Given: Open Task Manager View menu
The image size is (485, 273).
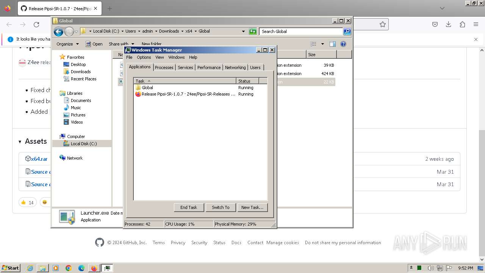Looking at the screenshot, I should (160, 57).
